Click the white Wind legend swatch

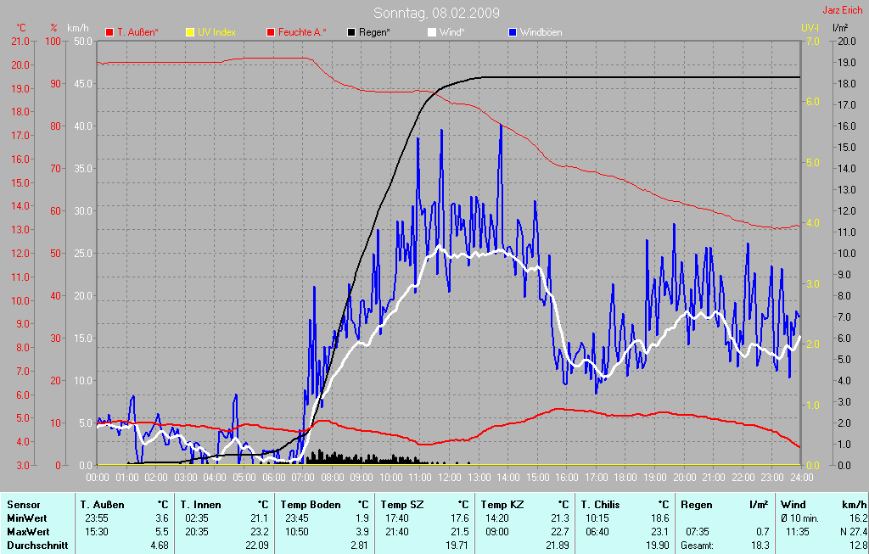click(432, 32)
